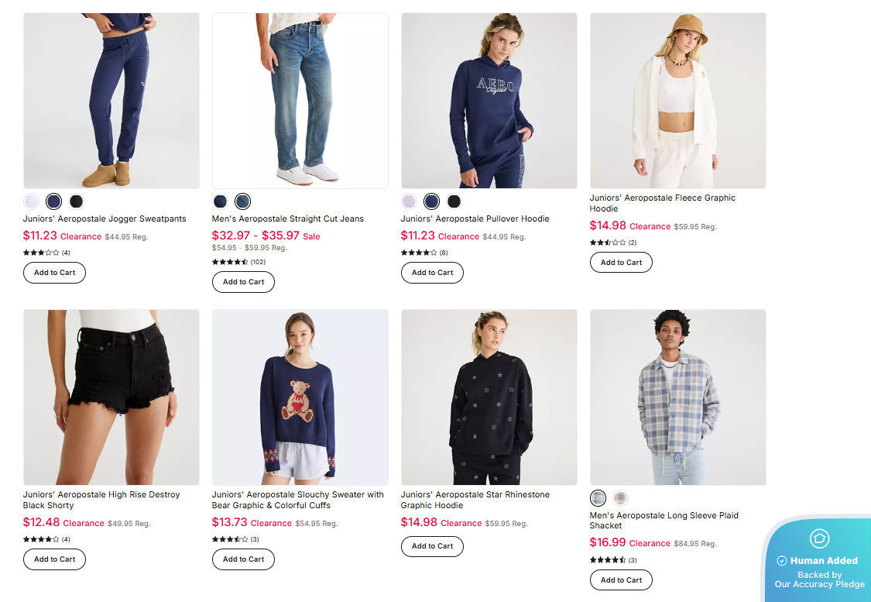Select the black swatch for the Pullover Hoodie
Image resolution: width=871 pixels, height=602 pixels.
454,201
